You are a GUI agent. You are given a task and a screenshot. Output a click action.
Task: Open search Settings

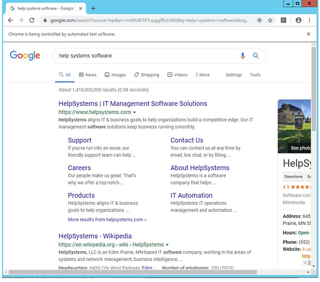pos(234,75)
